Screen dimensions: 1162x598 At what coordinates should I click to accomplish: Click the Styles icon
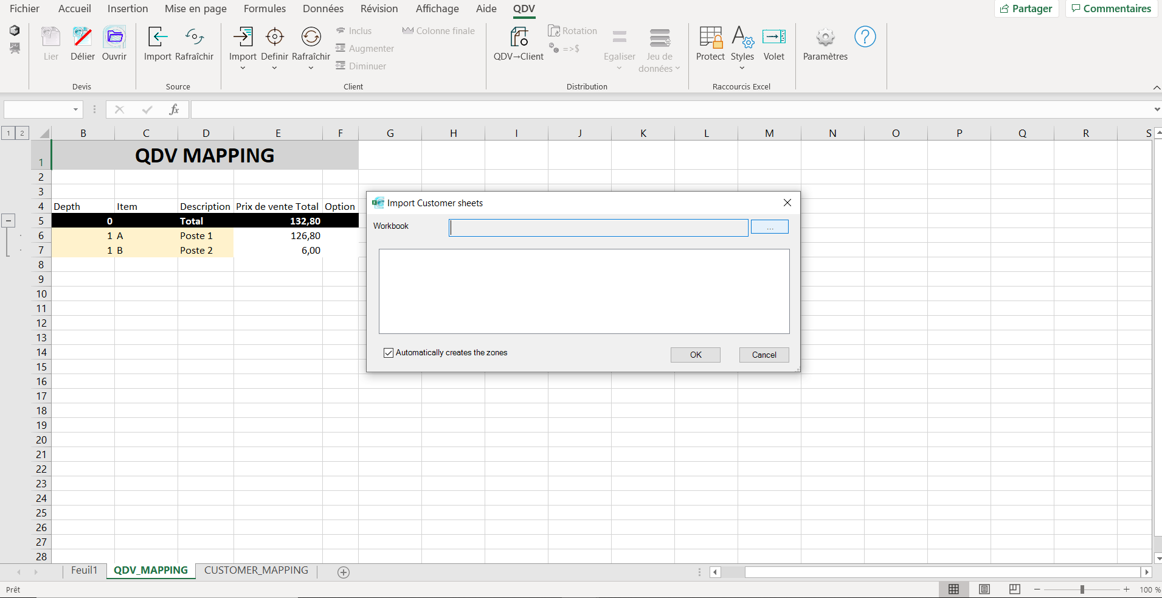point(742,37)
